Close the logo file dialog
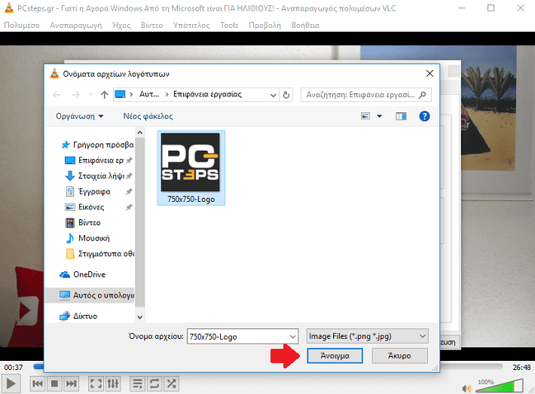This screenshot has width=535, height=394. 430,74
